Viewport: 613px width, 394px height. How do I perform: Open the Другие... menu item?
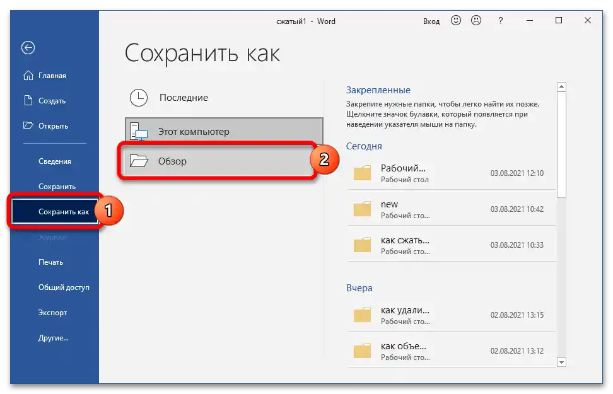click(53, 338)
